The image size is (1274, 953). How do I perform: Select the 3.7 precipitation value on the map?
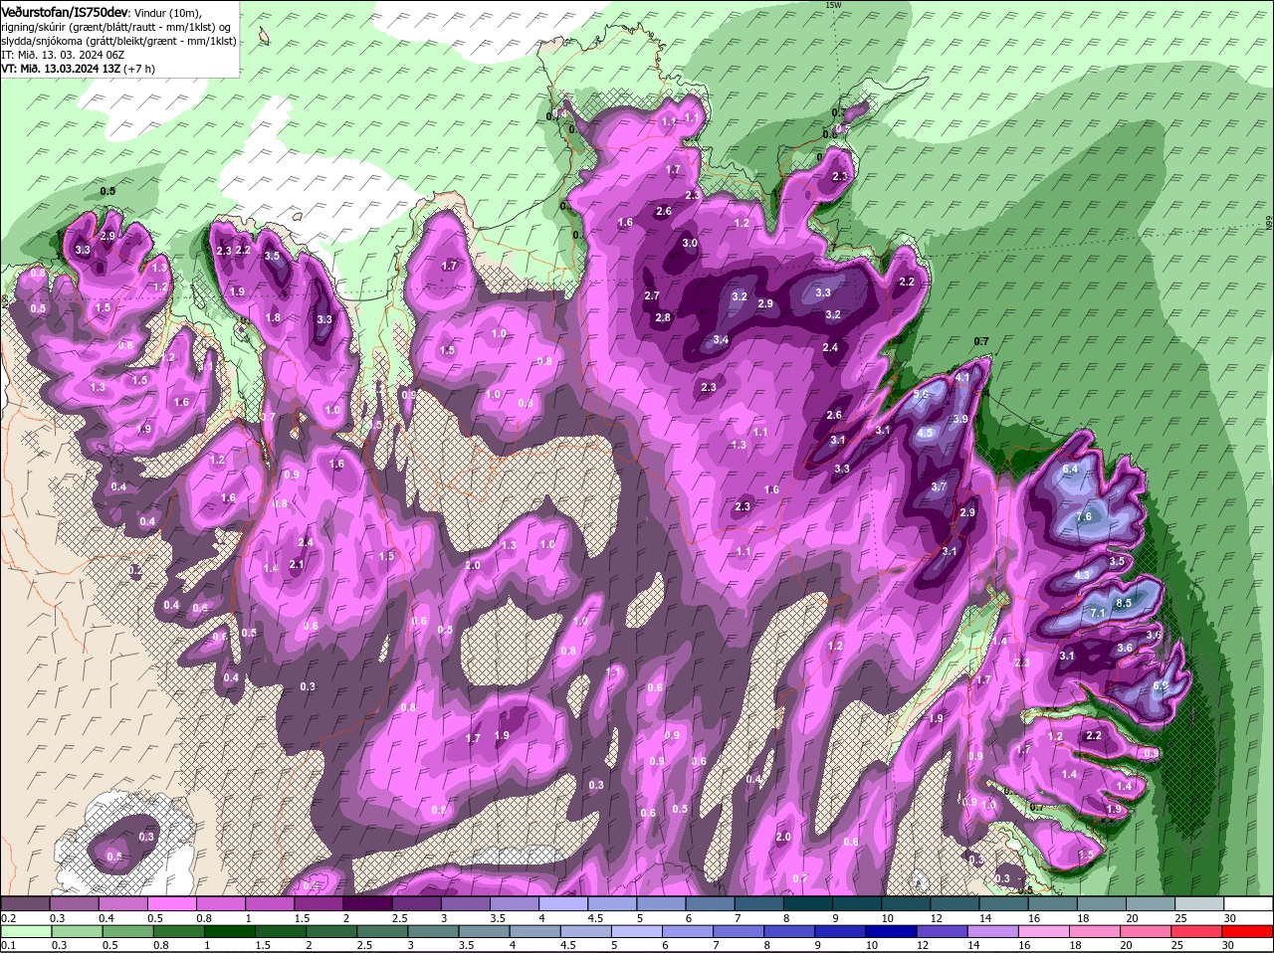point(939,486)
